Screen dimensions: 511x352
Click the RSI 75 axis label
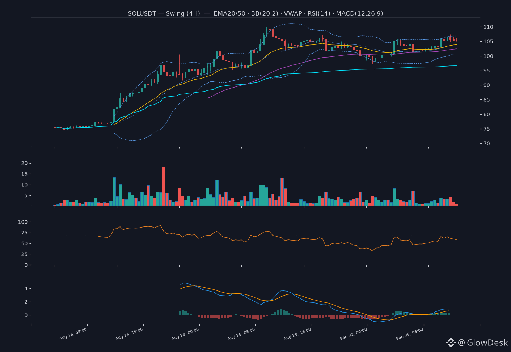[24, 233]
